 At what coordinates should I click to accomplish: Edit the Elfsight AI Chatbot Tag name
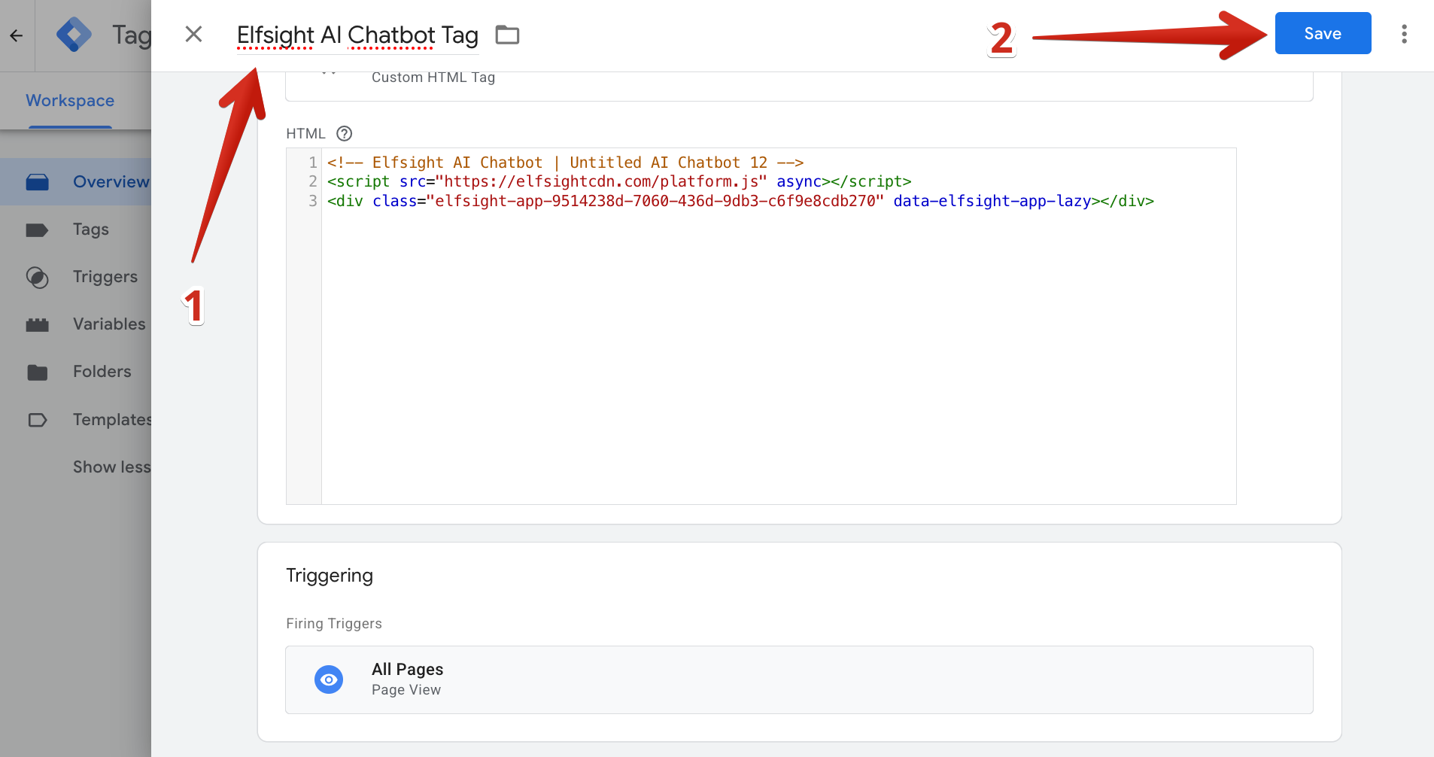tap(357, 35)
